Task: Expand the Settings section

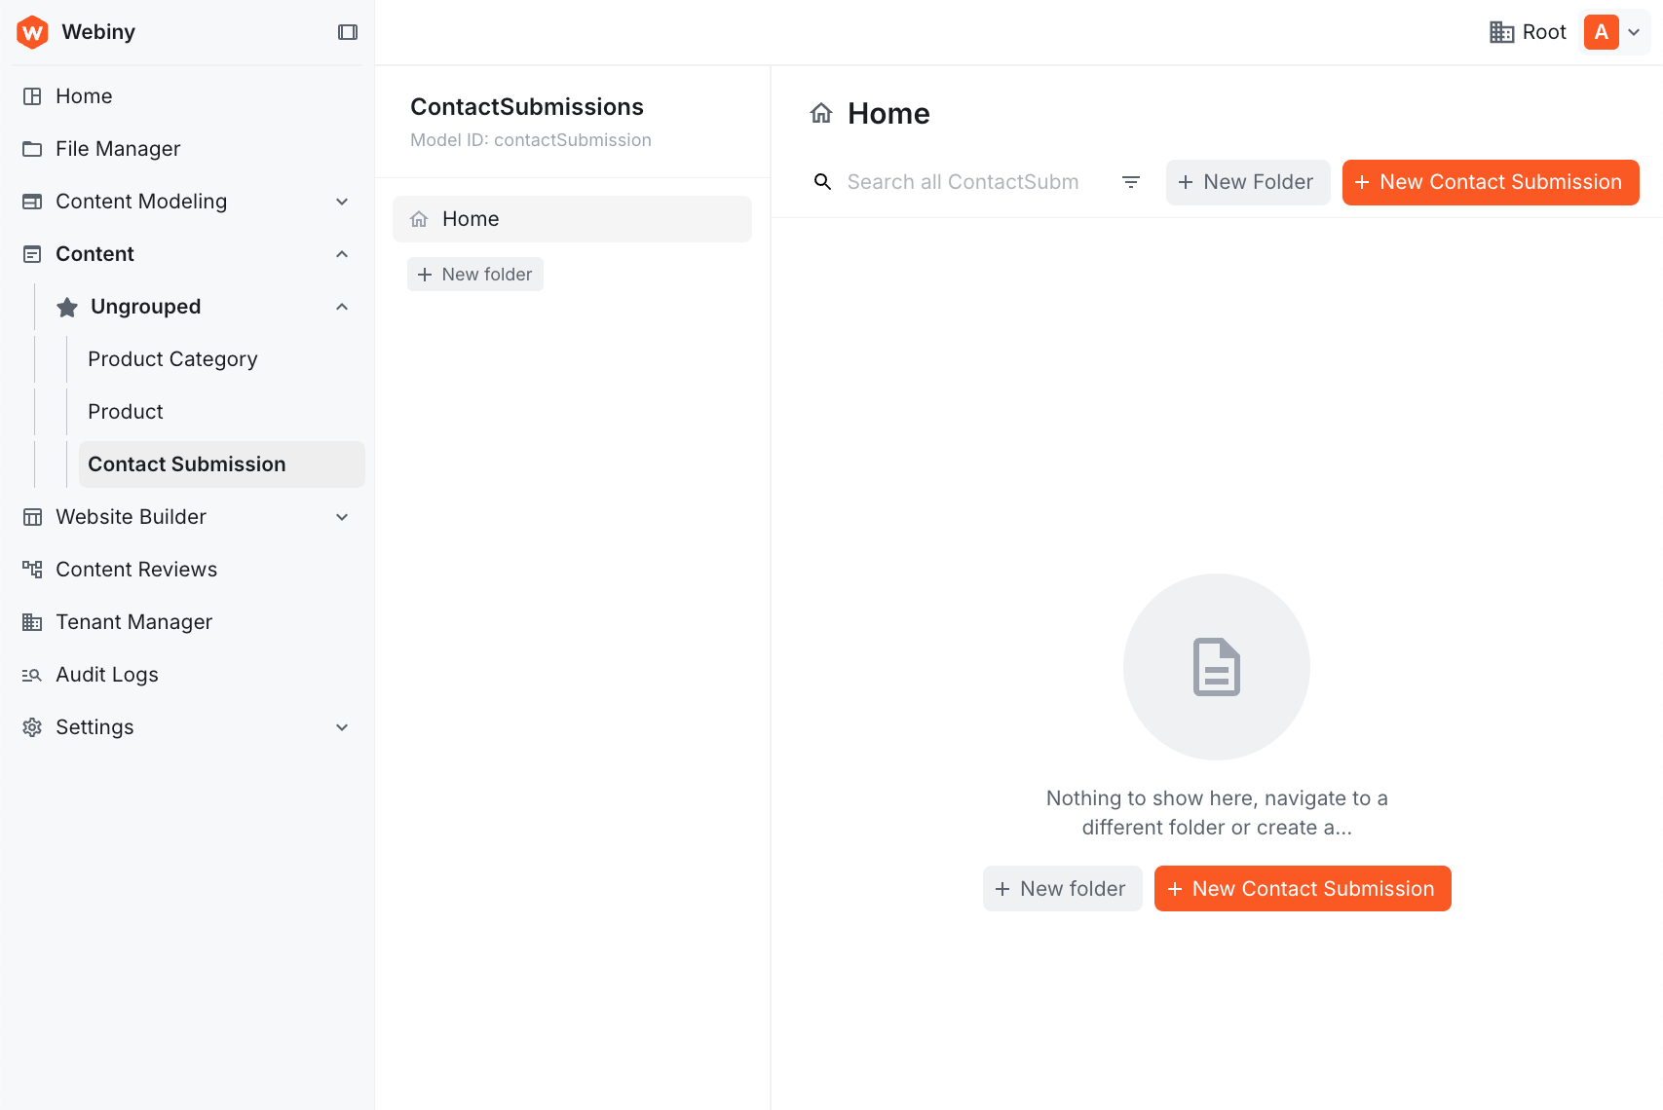Action: tap(342, 726)
